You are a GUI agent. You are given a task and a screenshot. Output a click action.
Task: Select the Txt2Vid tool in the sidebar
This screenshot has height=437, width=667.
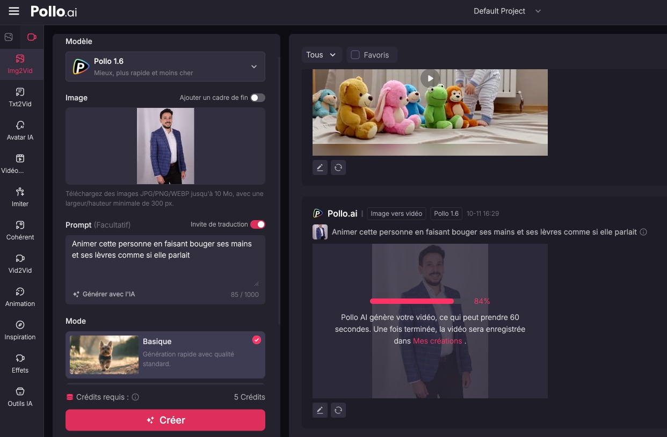pos(20,97)
